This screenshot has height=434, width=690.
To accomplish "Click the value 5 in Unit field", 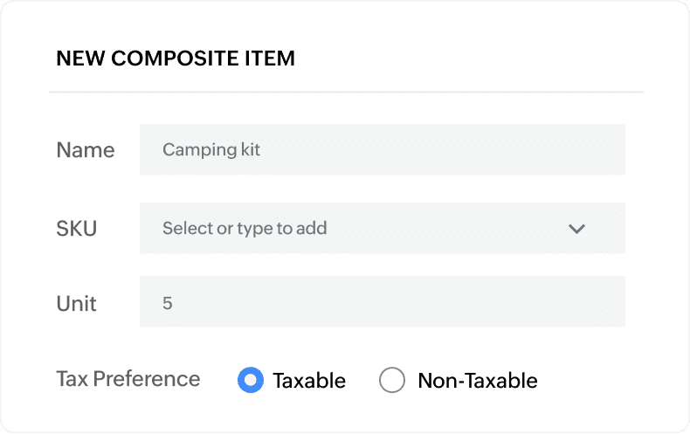I will [168, 303].
